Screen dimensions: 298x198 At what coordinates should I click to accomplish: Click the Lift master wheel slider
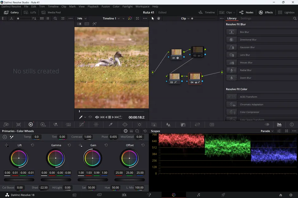[x=19, y=180]
